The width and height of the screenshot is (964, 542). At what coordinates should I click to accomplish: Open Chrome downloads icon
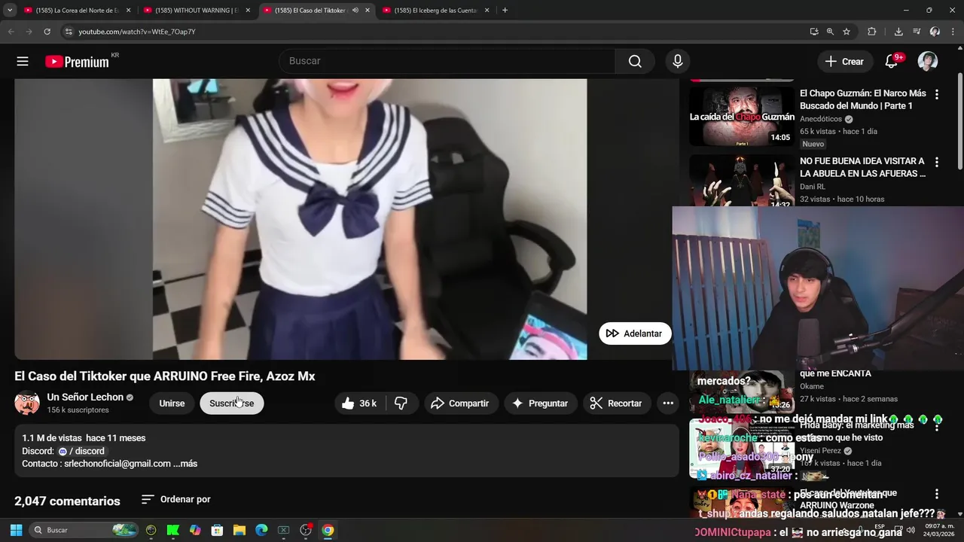pos(898,32)
